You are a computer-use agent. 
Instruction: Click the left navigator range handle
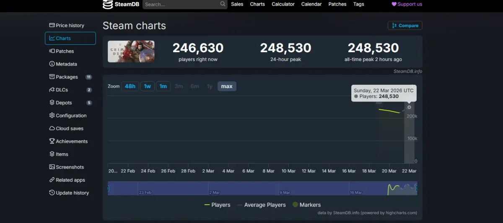coord(108,188)
